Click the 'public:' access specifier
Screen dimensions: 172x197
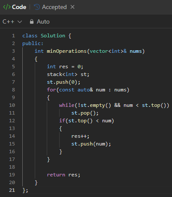point(33,43)
